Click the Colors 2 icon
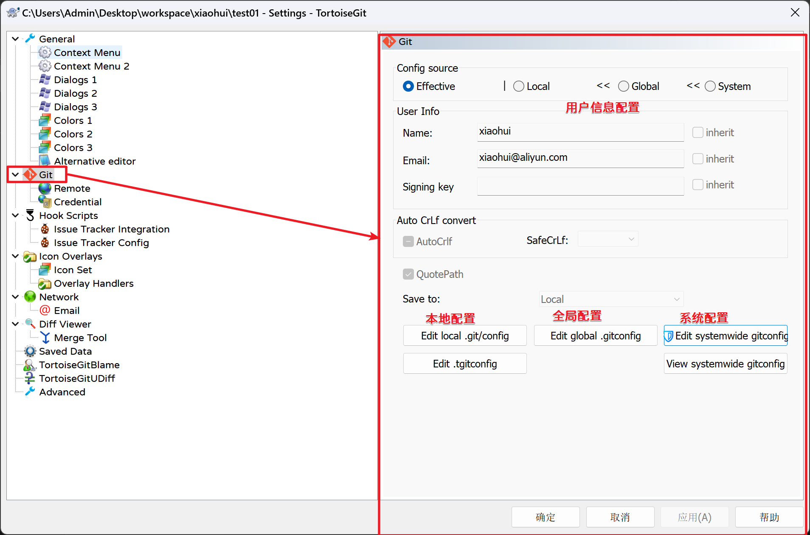 (x=45, y=134)
